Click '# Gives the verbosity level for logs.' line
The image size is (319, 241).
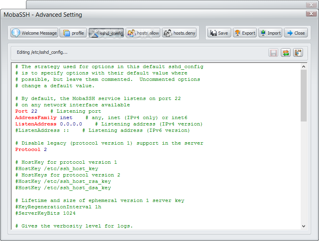pos(74,226)
